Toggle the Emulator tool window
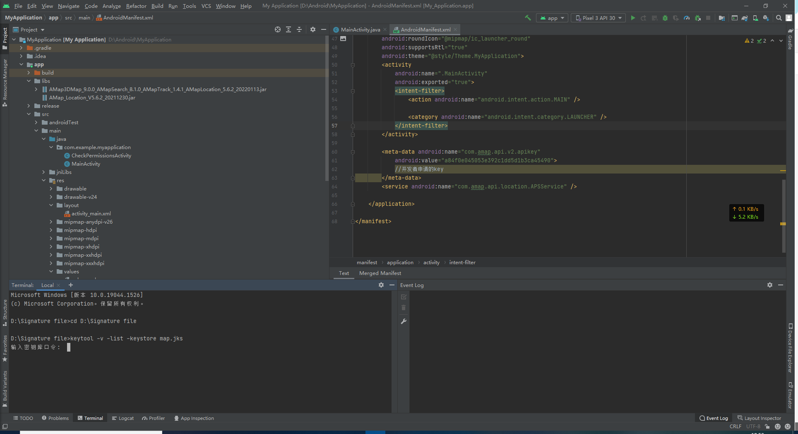Viewport: 798px width, 434px height. click(790, 395)
